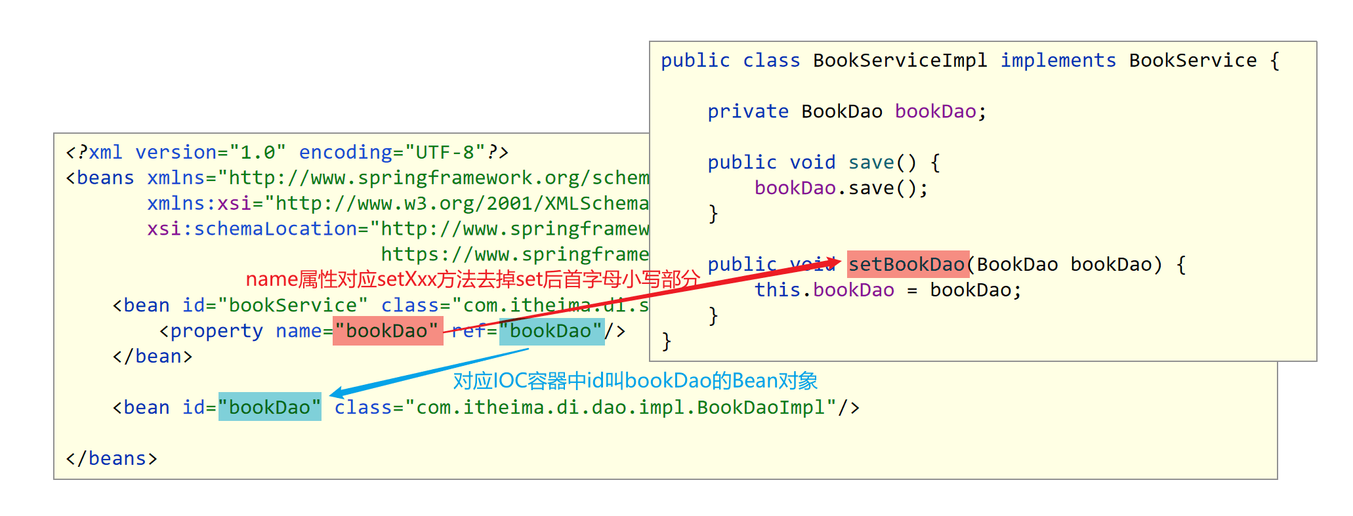Viewport: 1353px width, 516px height.
Task: Select the bookDao.save(); statement
Action: point(841,188)
